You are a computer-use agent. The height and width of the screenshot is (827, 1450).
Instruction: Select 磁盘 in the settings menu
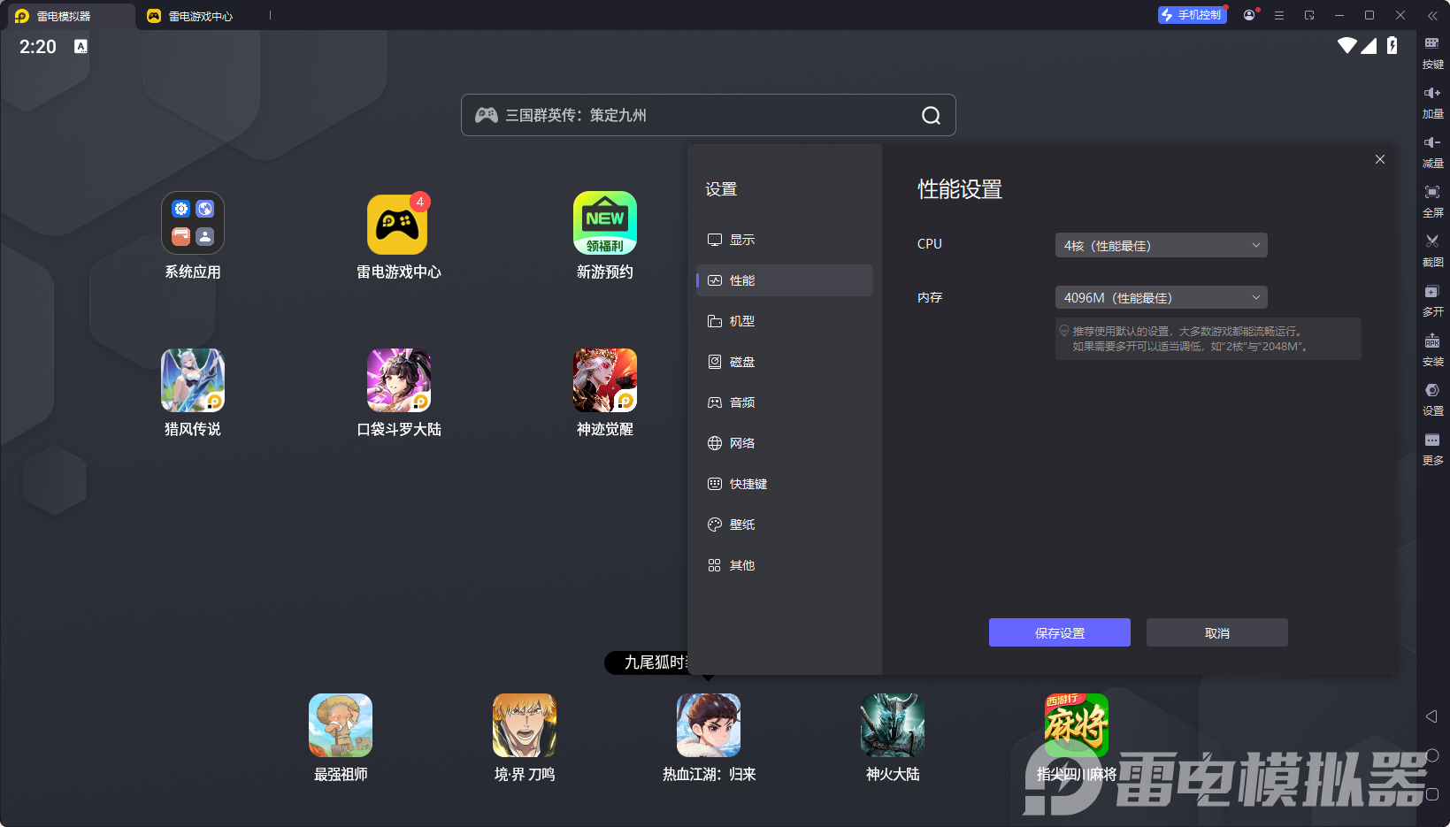click(785, 362)
